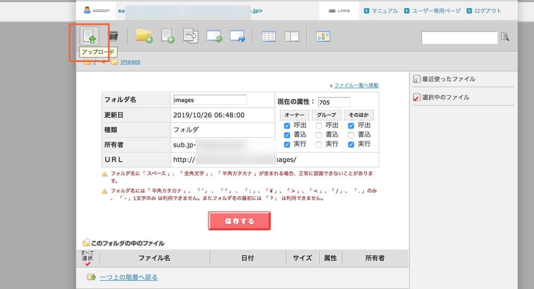The width and height of the screenshot is (534, 289).
Task: Click the フォルダ名 input field
Action: 210,100
